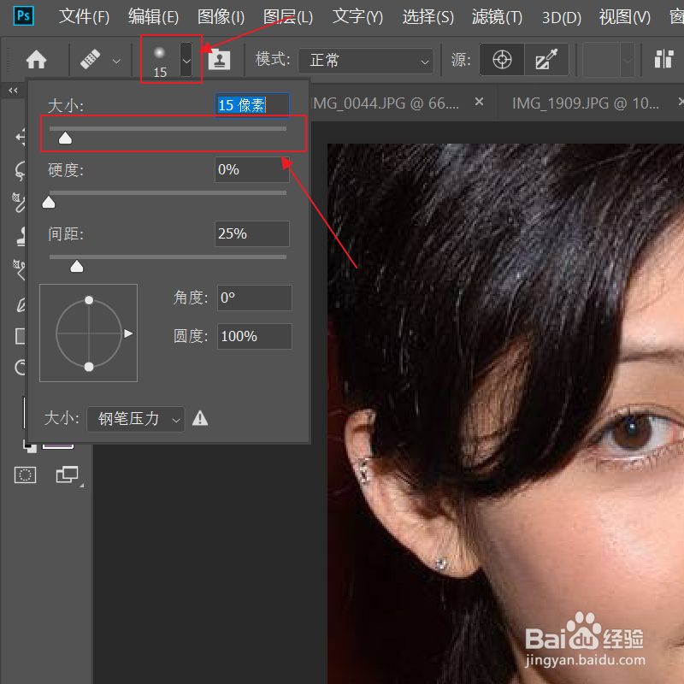Click the 大小 size slider handle

point(65,139)
